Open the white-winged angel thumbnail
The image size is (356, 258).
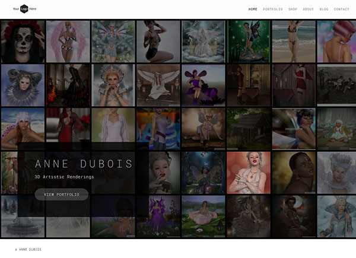tap(158, 85)
